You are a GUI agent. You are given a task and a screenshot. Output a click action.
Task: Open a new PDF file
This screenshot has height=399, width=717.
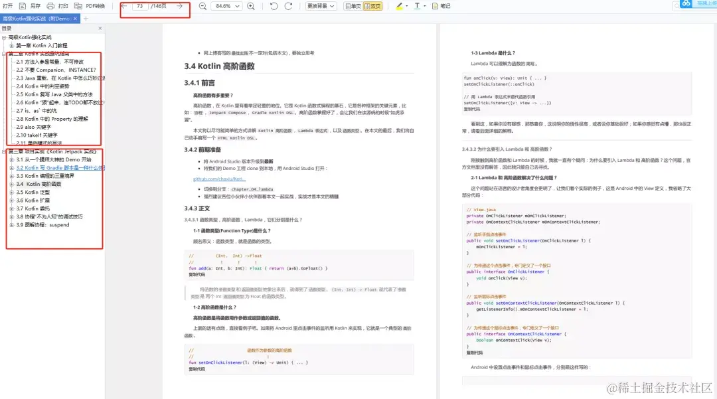point(9,5)
